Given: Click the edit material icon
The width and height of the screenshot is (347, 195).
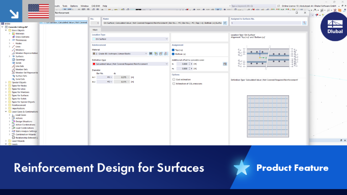Looking at the screenshot, I should click(161, 54).
